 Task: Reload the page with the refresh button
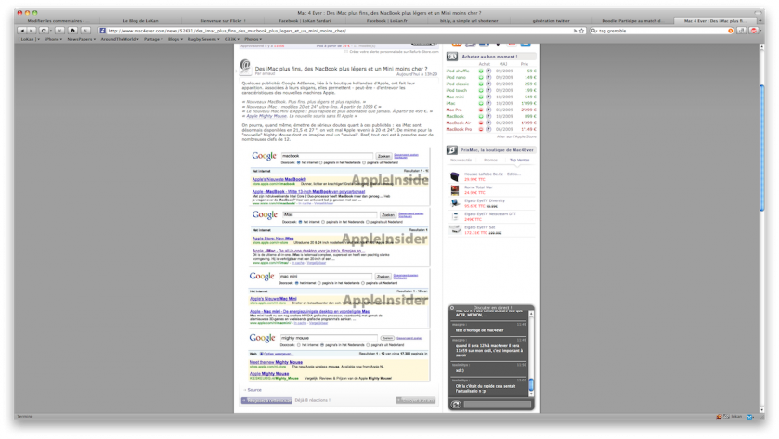tap(44, 31)
